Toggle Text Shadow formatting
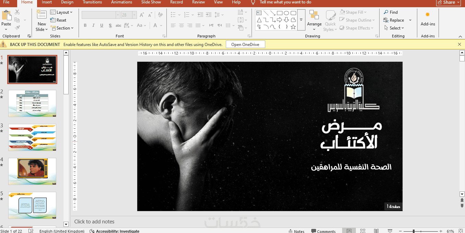 (110, 25)
